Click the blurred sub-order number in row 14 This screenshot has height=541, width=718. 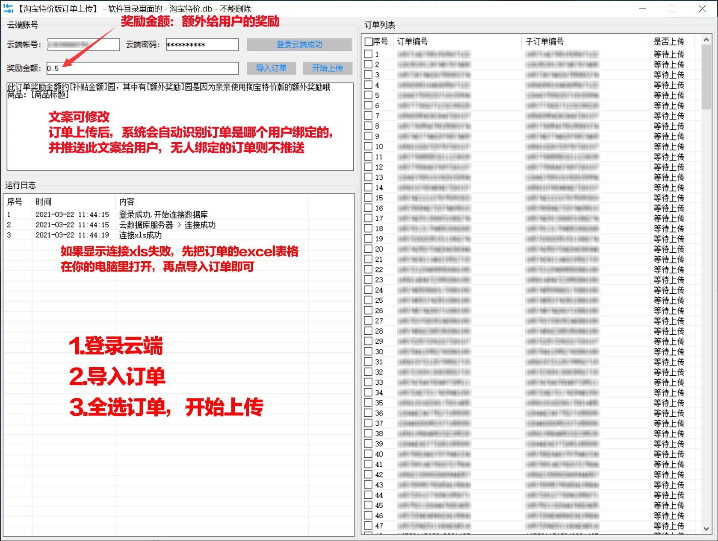tap(562, 187)
